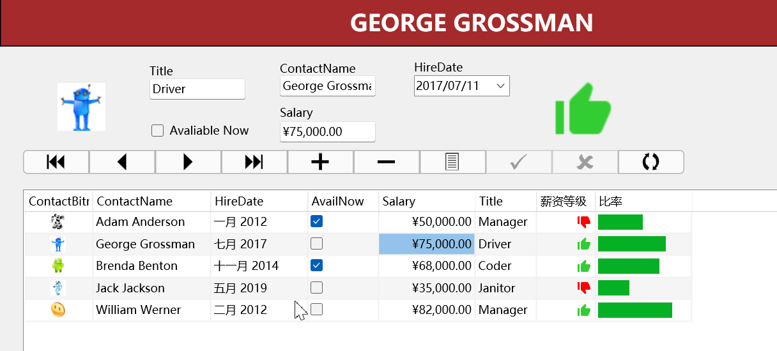Go to previous record arrow button
This screenshot has height=351, width=777.
coord(122,162)
